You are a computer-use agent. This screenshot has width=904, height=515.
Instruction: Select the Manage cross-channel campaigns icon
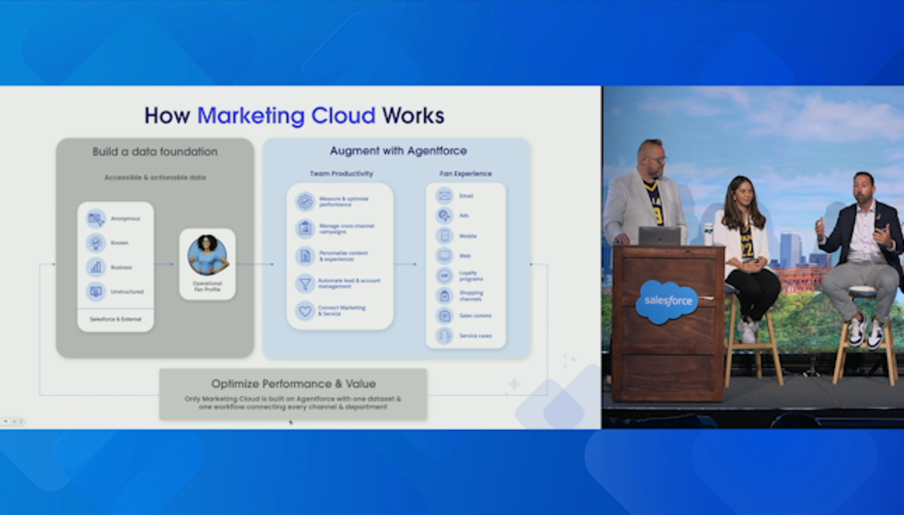(x=305, y=229)
